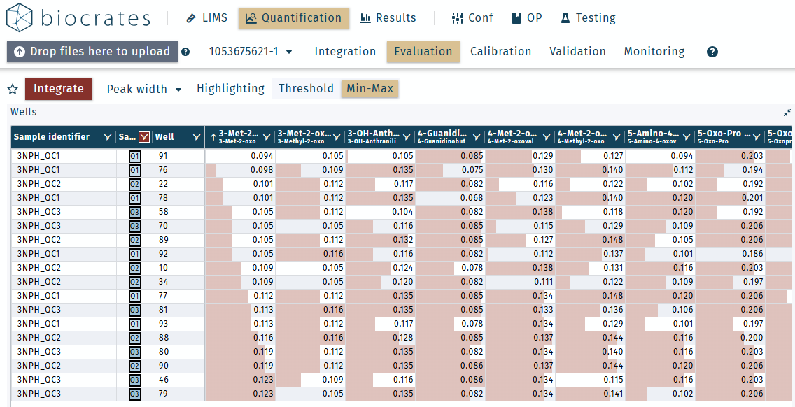Click the red Integrate button
The height and width of the screenshot is (407, 795).
(58, 89)
